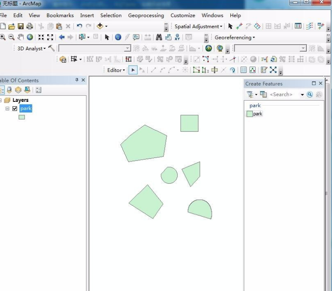This screenshot has width=332, height=291.
Task: Select the park template in Create Features
Action: point(254,114)
